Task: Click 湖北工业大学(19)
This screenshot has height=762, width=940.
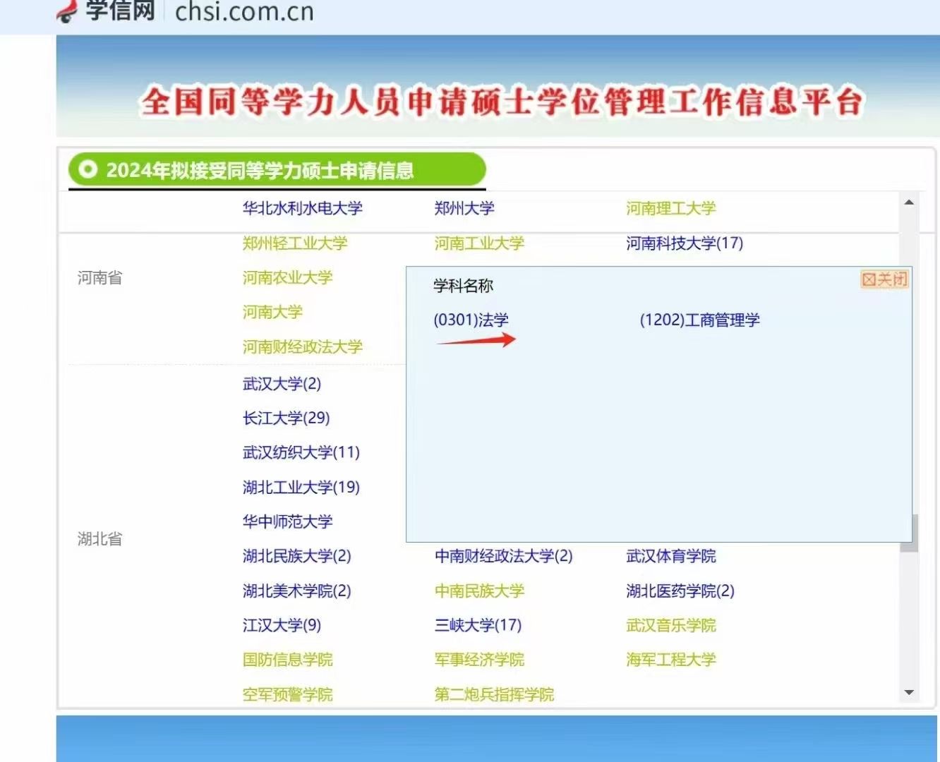Action: coord(301,487)
